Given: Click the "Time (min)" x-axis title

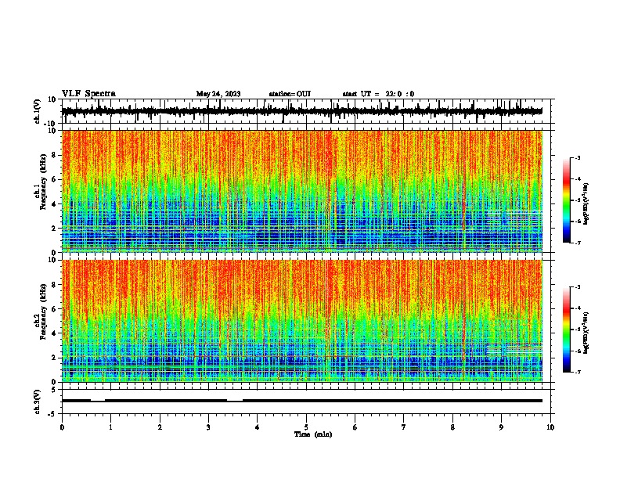Looking at the screenshot, I should tap(313, 434).
